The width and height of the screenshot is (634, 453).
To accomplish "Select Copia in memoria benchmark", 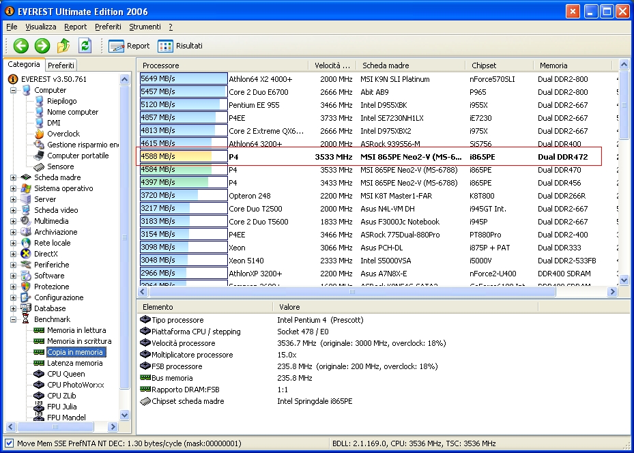I will [x=75, y=353].
